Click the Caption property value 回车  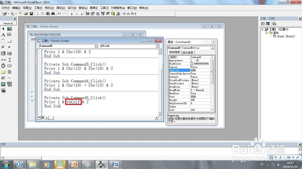200,70
